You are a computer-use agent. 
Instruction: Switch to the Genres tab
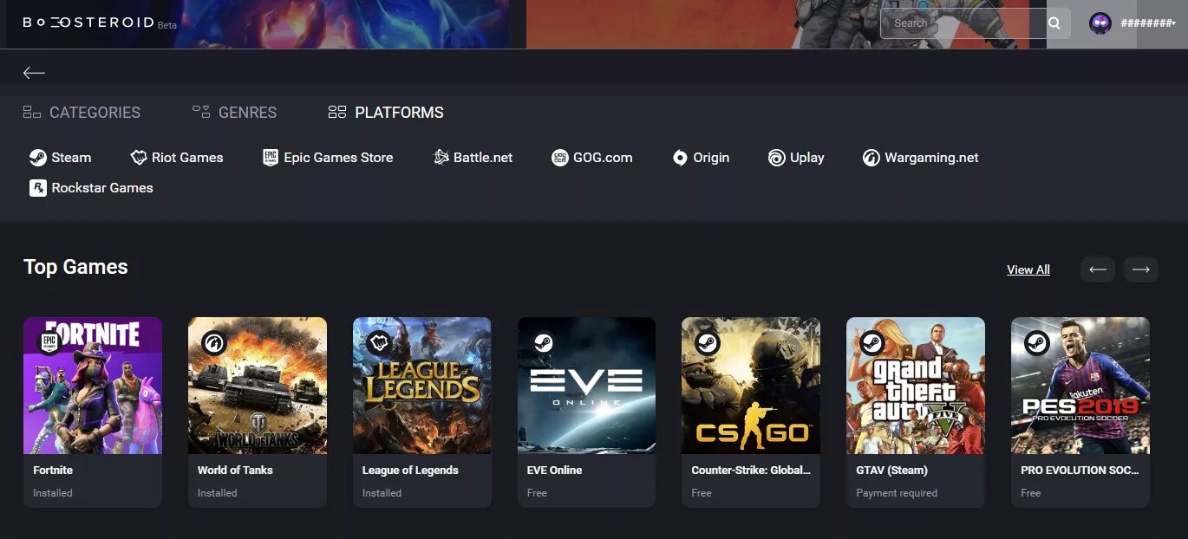click(x=234, y=113)
